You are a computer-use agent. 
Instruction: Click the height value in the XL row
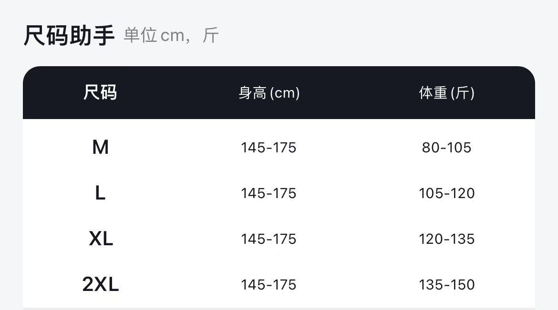269,239
